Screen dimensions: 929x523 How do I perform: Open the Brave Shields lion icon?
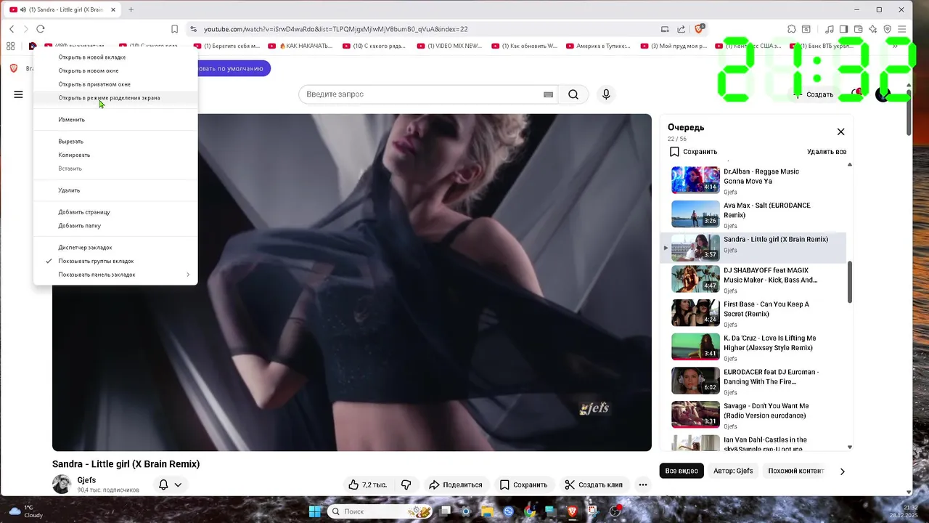(699, 29)
